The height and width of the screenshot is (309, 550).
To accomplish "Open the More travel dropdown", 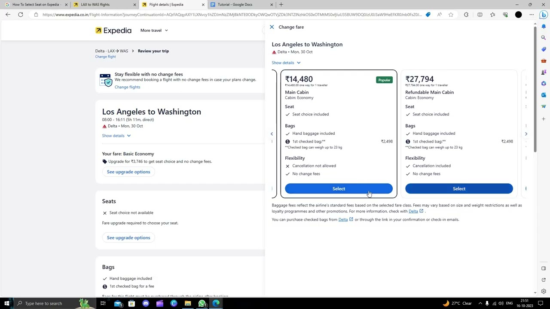I will [154, 30].
